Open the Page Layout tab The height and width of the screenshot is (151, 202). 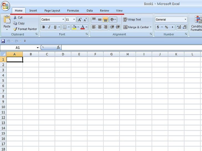(52, 11)
